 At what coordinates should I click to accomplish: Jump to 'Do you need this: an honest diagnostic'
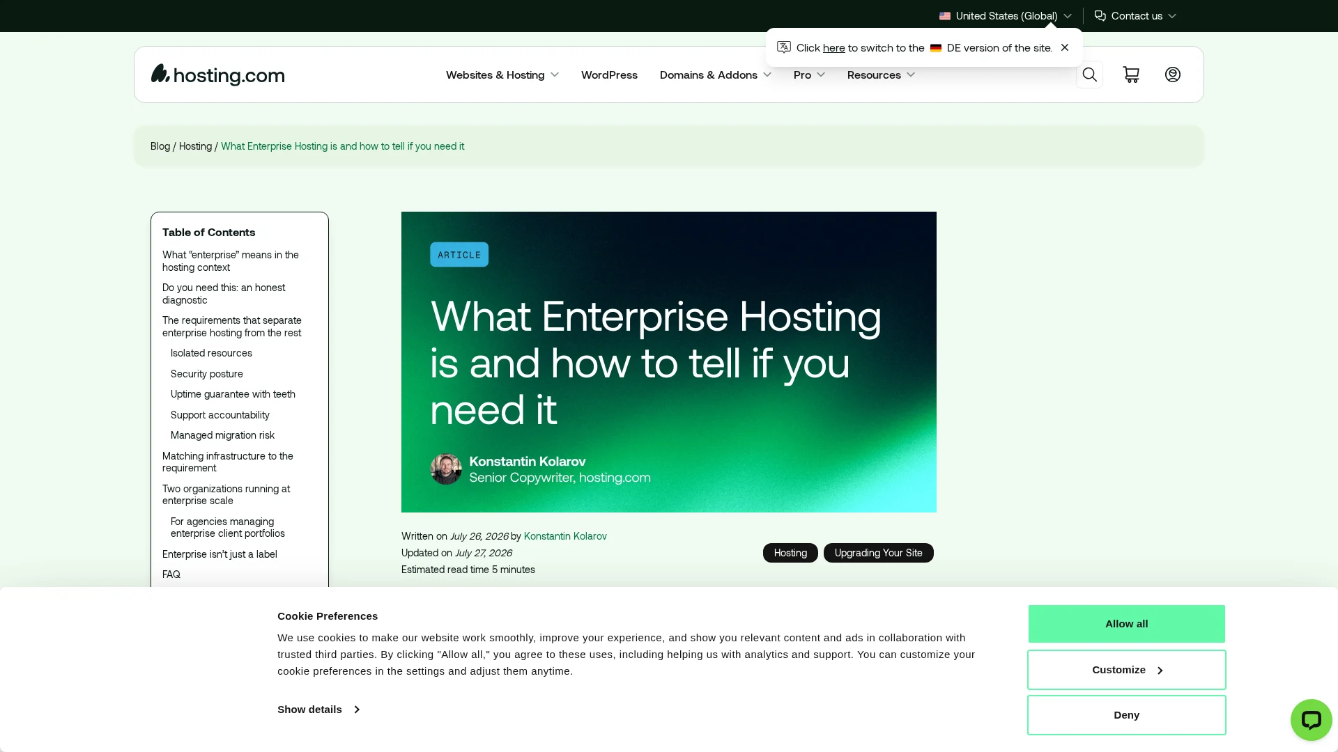point(224,294)
